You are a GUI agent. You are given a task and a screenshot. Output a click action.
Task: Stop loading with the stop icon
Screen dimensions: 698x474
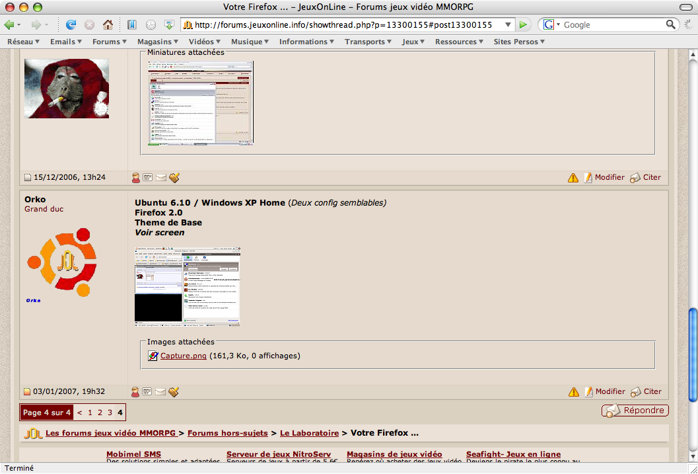89,24
